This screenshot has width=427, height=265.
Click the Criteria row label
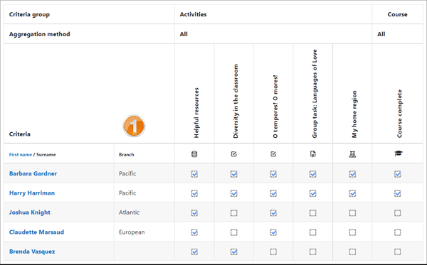20,134
